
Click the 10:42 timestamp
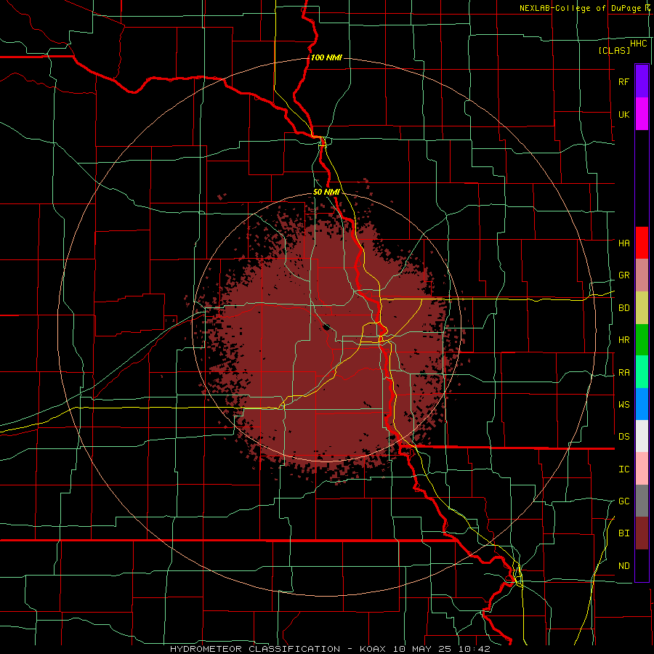[475, 649]
